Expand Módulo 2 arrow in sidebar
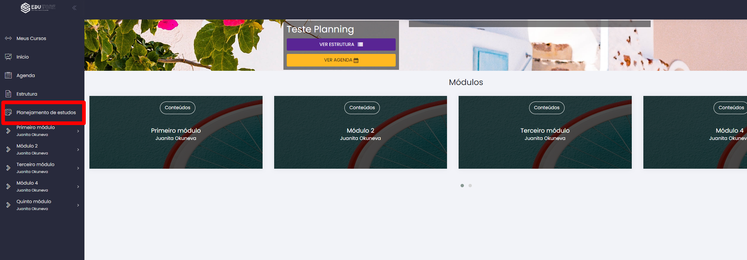 point(78,150)
